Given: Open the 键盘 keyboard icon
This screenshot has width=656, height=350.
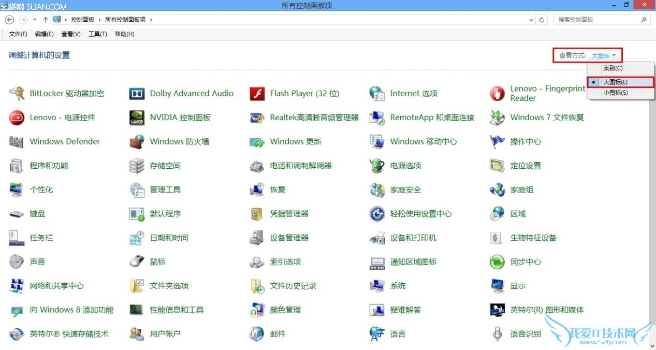Looking at the screenshot, I should pyautogui.click(x=17, y=214).
